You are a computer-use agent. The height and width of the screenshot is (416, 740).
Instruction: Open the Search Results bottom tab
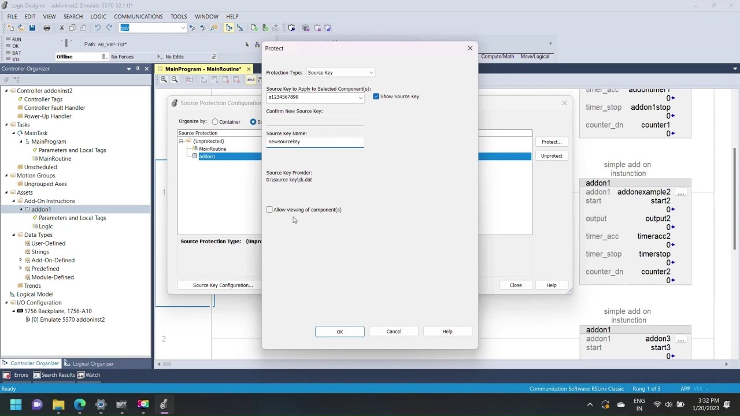54,375
